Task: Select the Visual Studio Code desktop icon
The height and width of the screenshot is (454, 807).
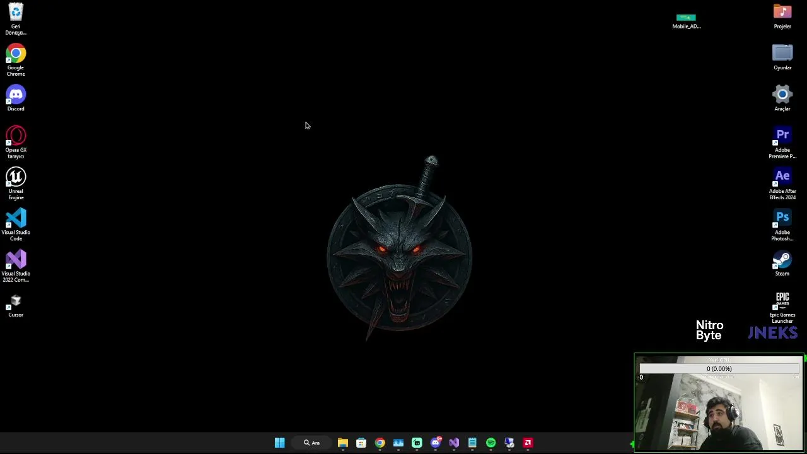Action: (16, 224)
